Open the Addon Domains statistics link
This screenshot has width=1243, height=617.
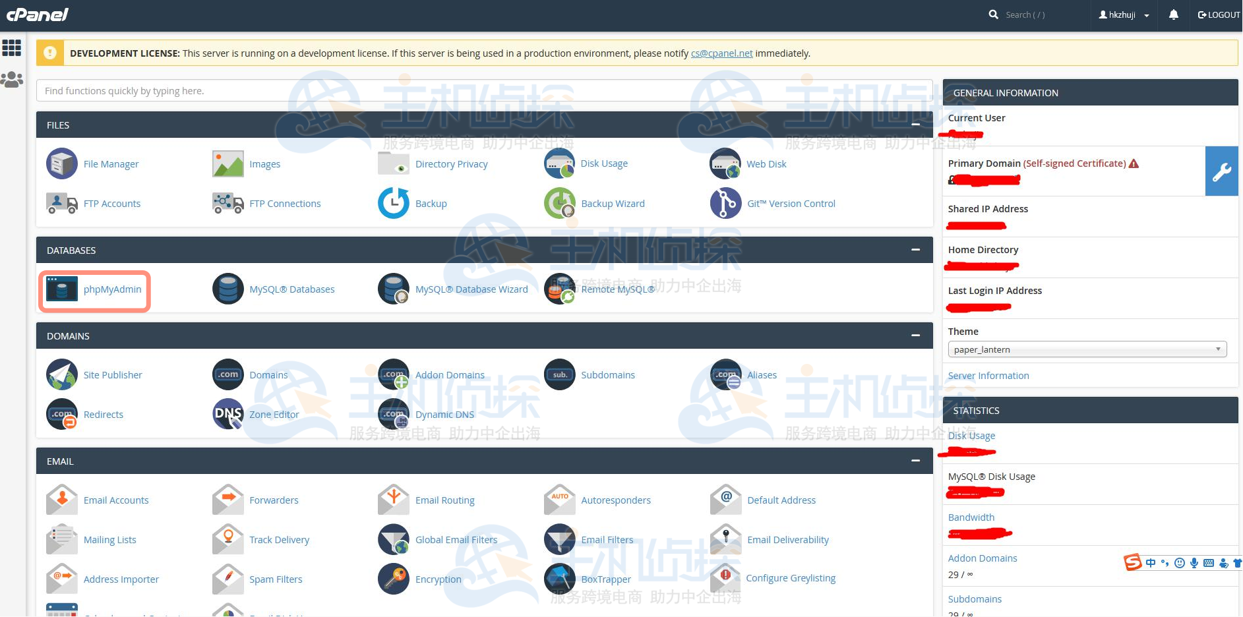983,558
